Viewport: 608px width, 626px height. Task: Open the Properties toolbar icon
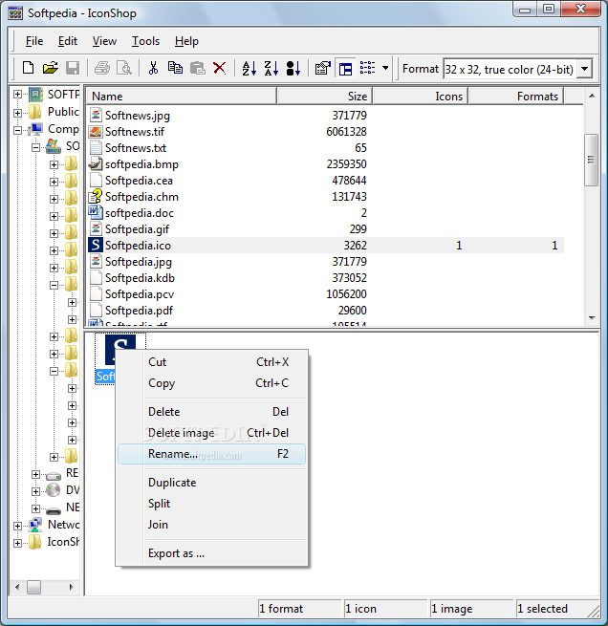tap(322, 68)
